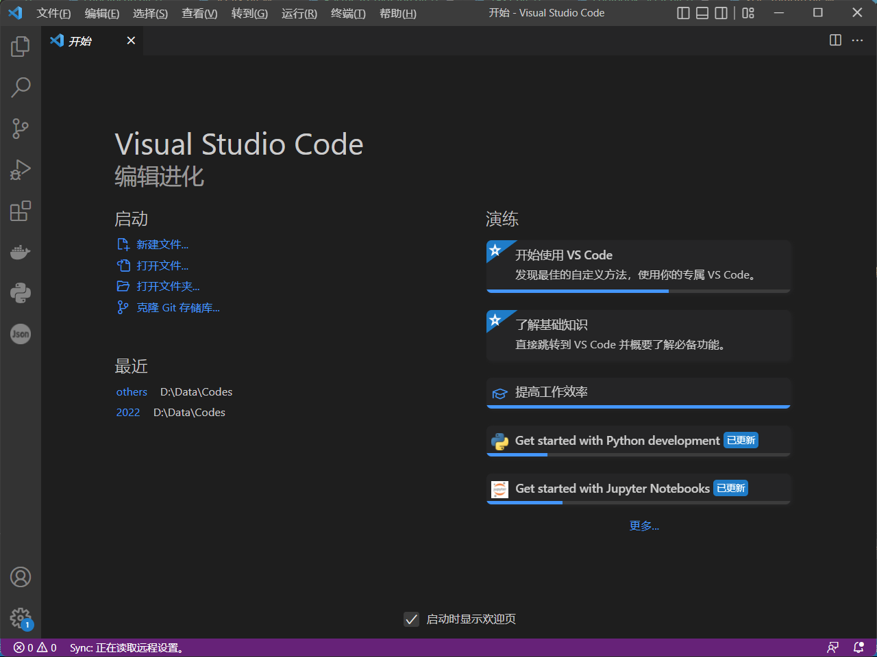Click git branch icon beside 克隆 Git
Image resolution: width=877 pixels, height=657 pixels.
coord(123,307)
